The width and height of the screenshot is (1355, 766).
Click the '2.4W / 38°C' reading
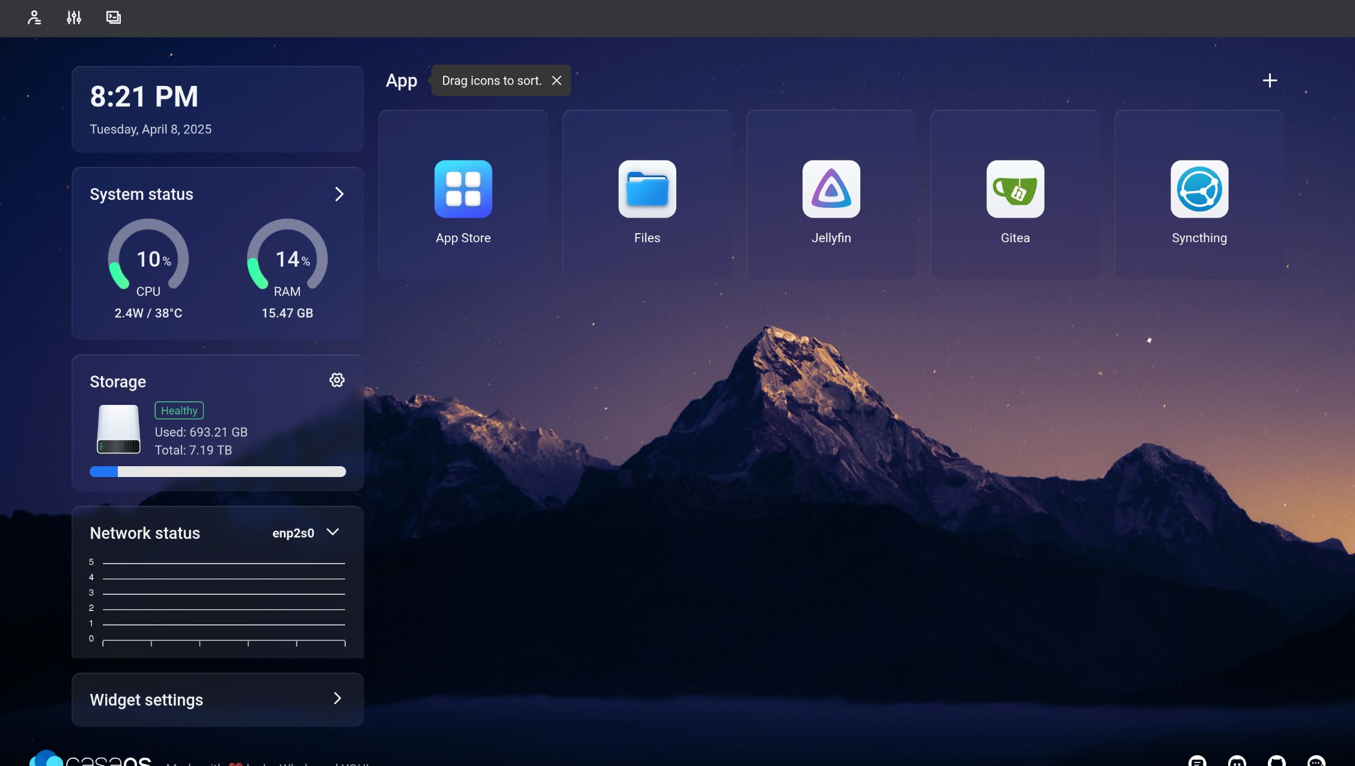148,313
